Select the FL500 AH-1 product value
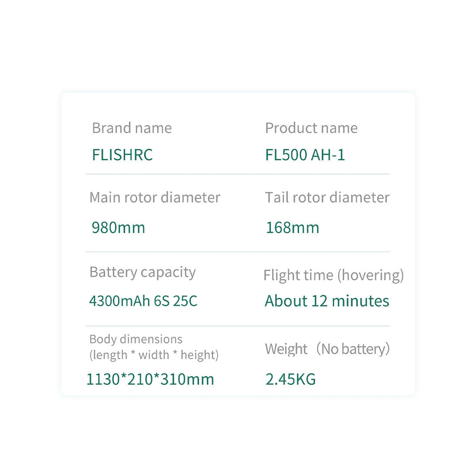 pyautogui.click(x=305, y=155)
